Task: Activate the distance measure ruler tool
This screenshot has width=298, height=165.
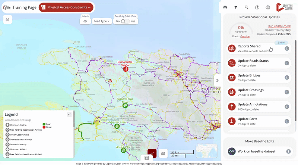Action: tap(163, 153)
